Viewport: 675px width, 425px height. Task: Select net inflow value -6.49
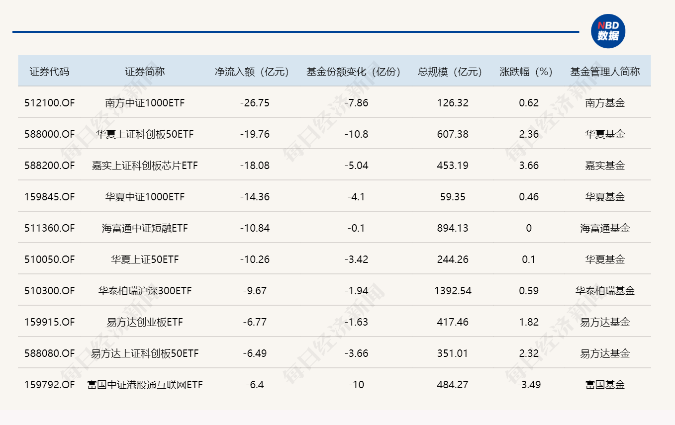tap(255, 353)
